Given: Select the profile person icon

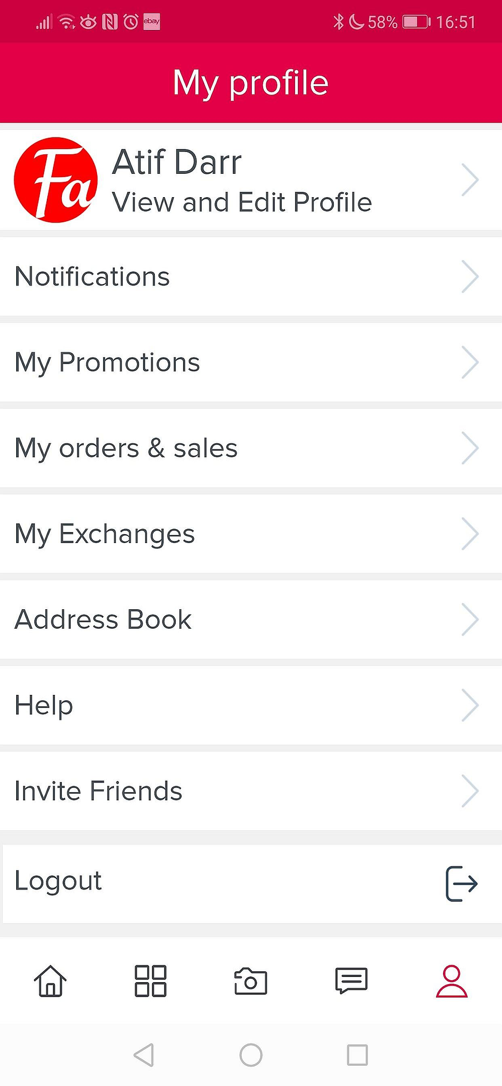Looking at the screenshot, I should pyautogui.click(x=451, y=981).
